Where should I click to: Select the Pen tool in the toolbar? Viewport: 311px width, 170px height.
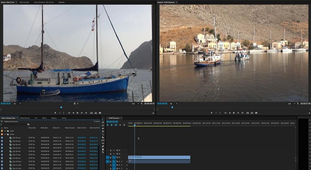103,146
